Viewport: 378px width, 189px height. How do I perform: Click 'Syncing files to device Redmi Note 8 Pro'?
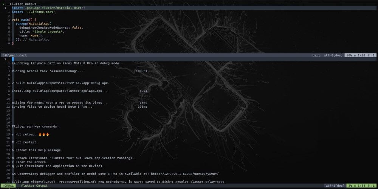[52, 107]
